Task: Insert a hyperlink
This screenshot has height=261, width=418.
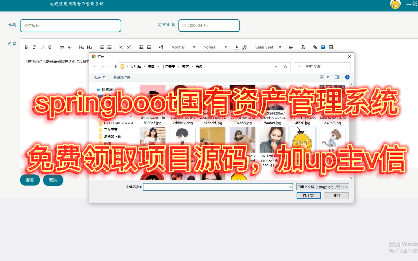Action: click(x=315, y=47)
